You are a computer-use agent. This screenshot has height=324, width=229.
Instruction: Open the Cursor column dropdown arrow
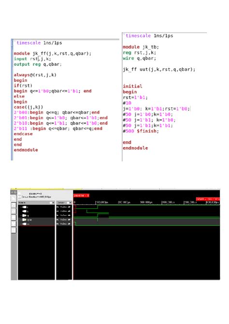click(x=70, y=203)
